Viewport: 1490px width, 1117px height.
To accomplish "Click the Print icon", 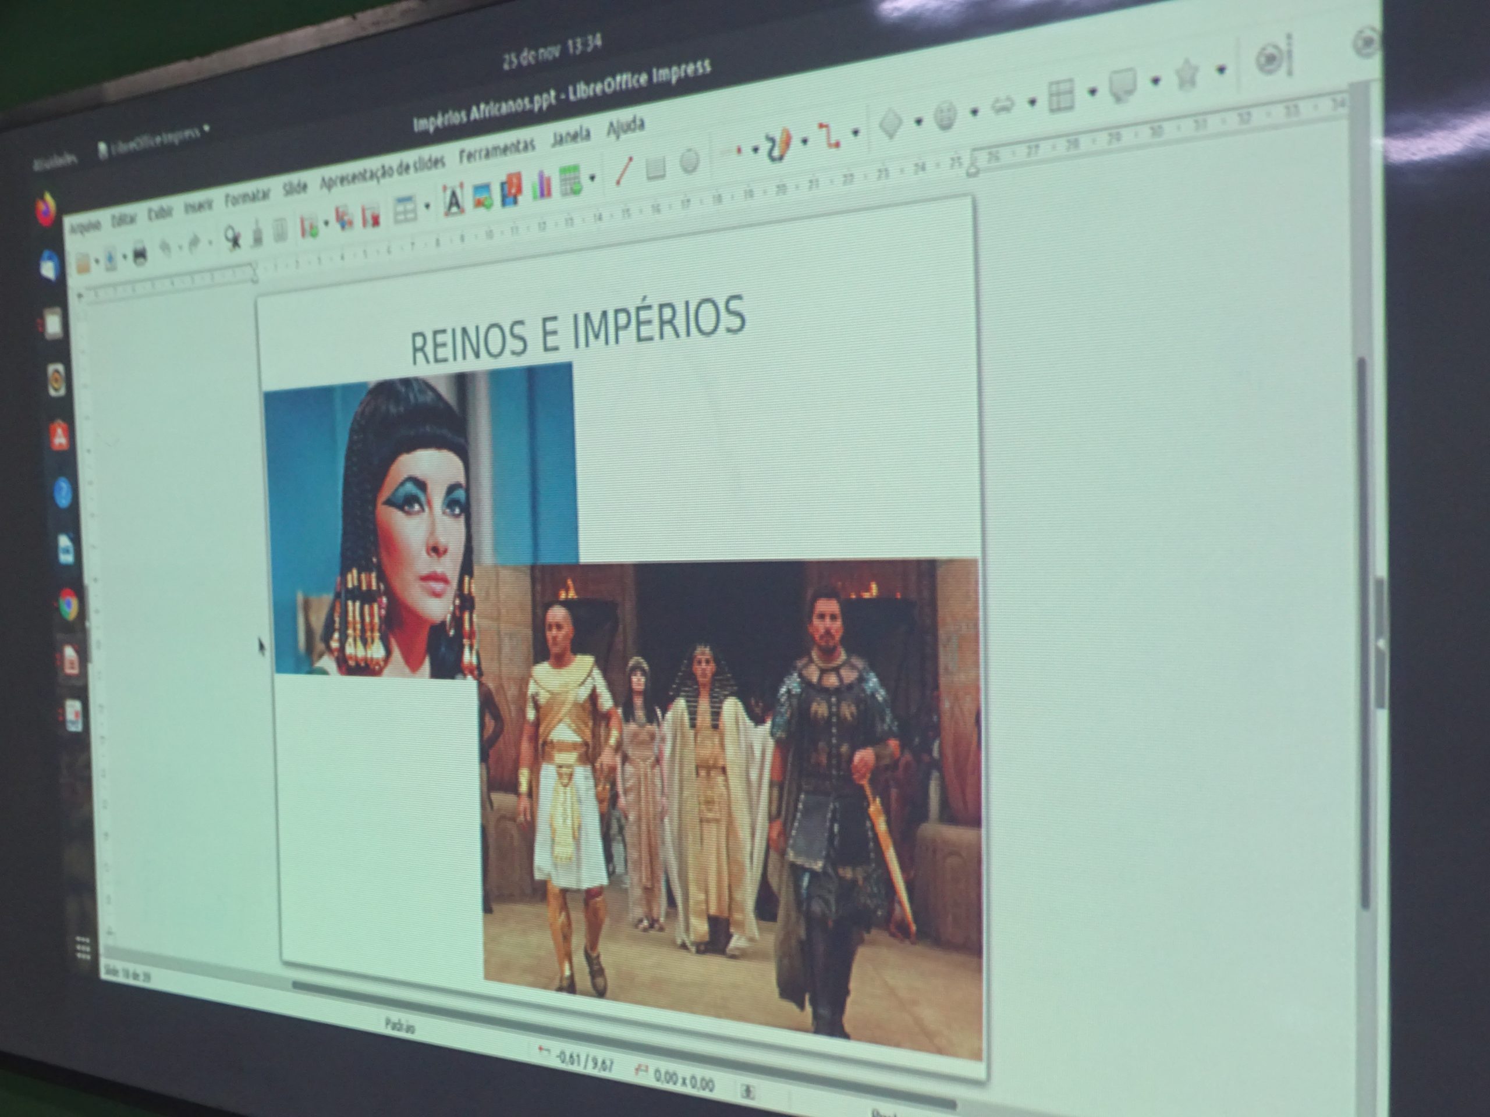I will click(x=140, y=254).
